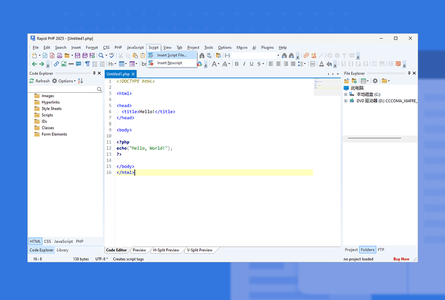Open the Project tab at bottom right
This screenshot has width=445, height=300.
pos(351,250)
